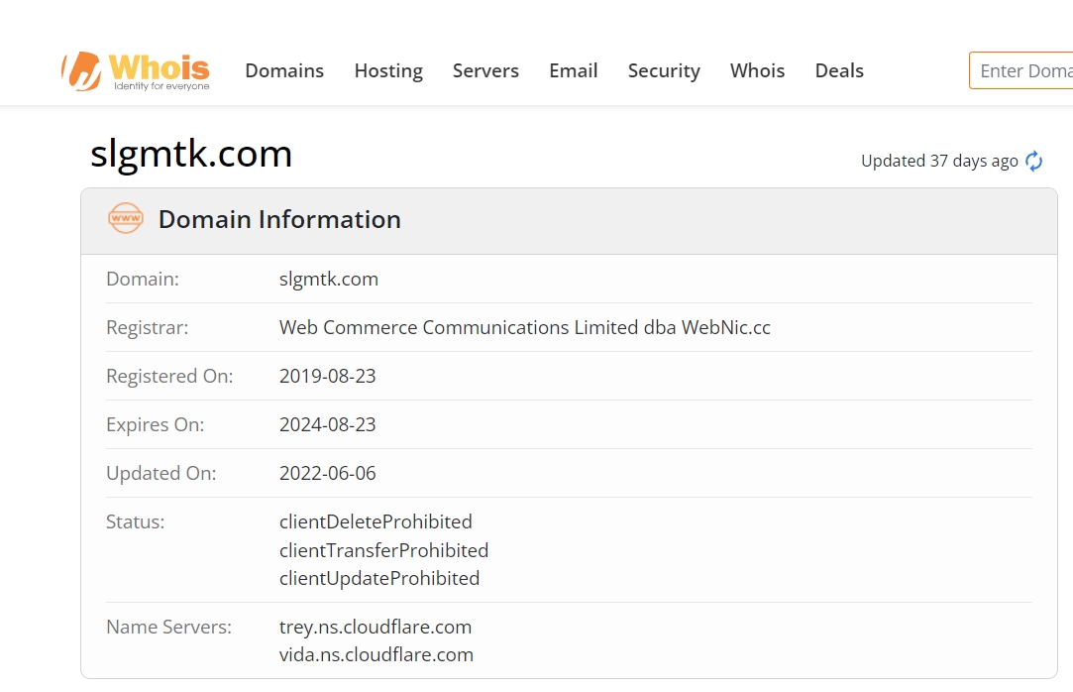
Task: Click the Whois logo
Action: click(136, 70)
